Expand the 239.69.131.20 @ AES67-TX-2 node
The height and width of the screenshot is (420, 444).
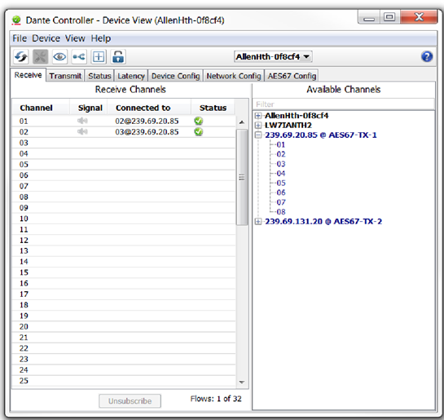click(258, 221)
